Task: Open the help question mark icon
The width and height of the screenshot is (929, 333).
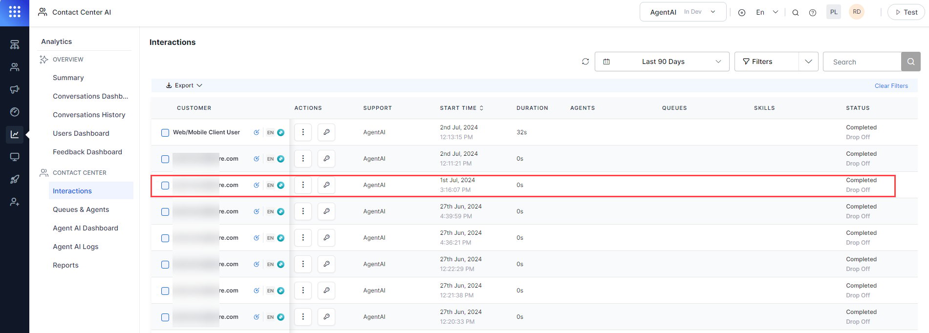Action: click(813, 13)
